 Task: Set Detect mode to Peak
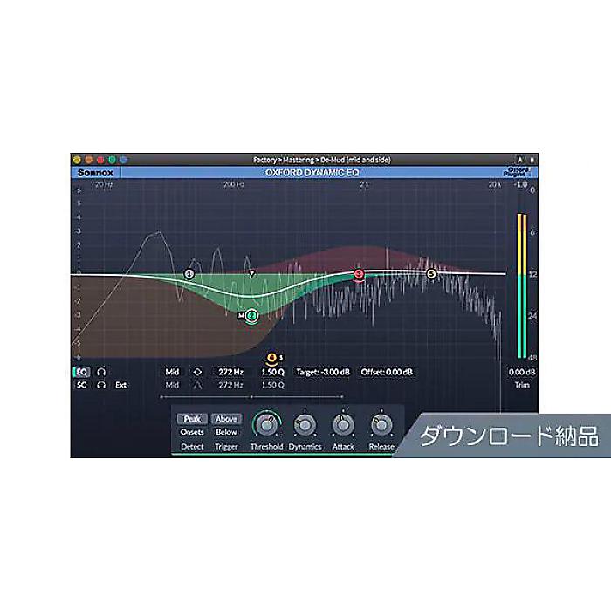click(x=192, y=418)
